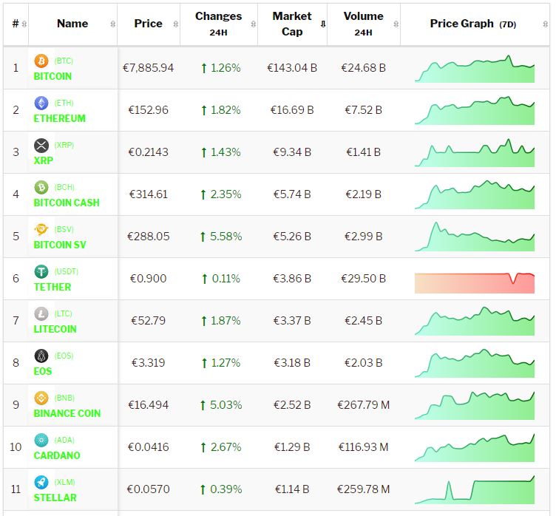Image resolution: width=556 pixels, height=516 pixels.
Task: Open the BITCOIN SV link
Action: [60, 245]
